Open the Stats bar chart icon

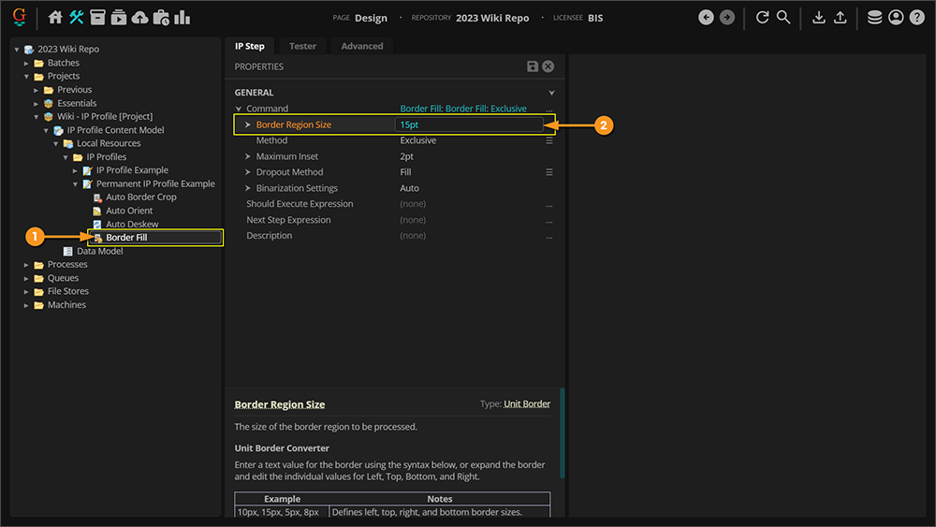[183, 18]
